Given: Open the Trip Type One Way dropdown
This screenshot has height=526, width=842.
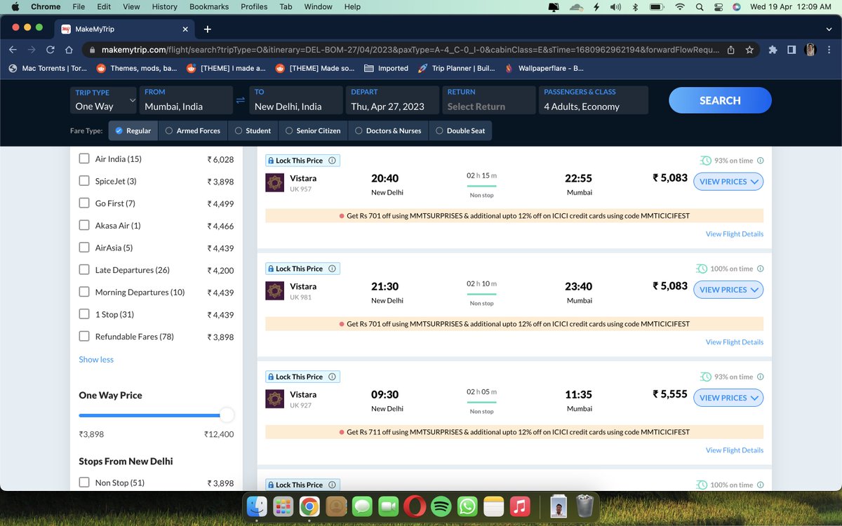Looking at the screenshot, I should tap(104, 100).
